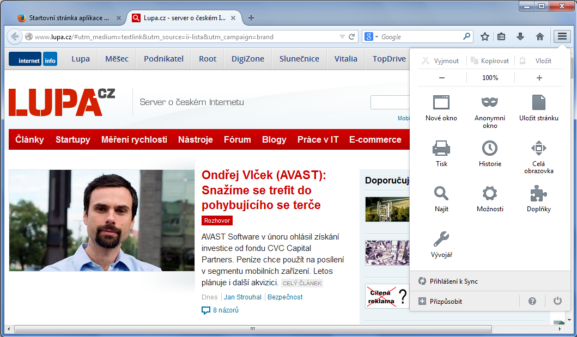Open Ondřej Vlček article headline
The width and height of the screenshot is (577, 337).
[x=264, y=190]
